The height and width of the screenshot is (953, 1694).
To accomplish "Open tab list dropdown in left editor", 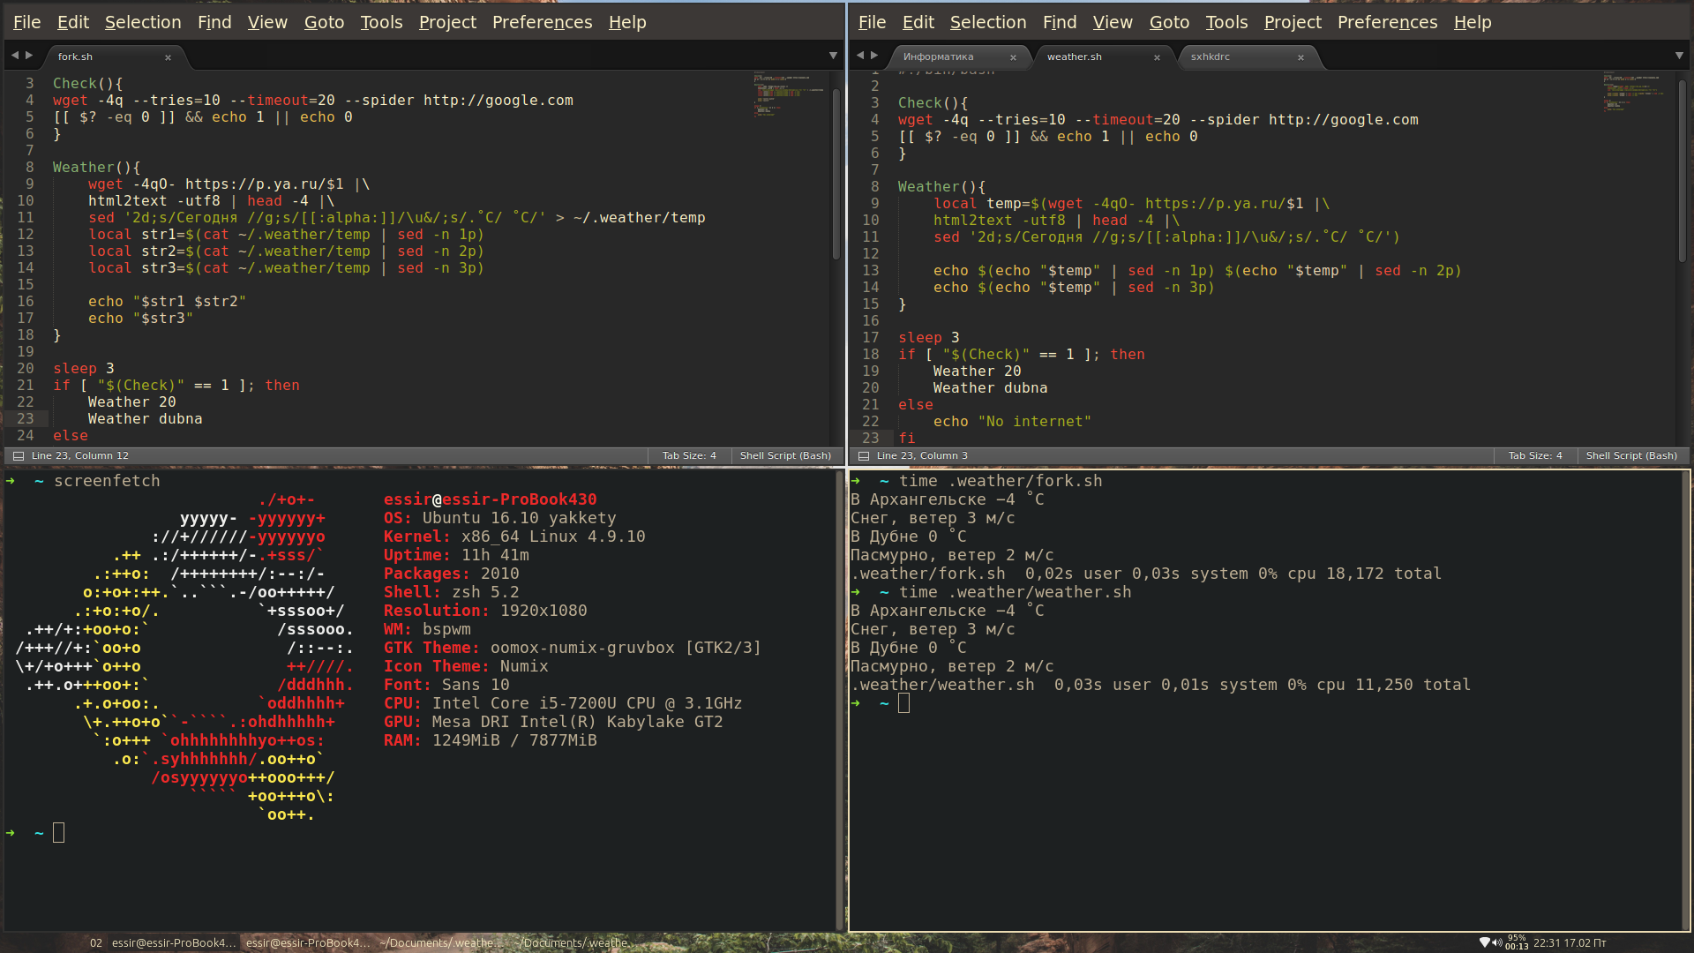I will coord(833,56).
